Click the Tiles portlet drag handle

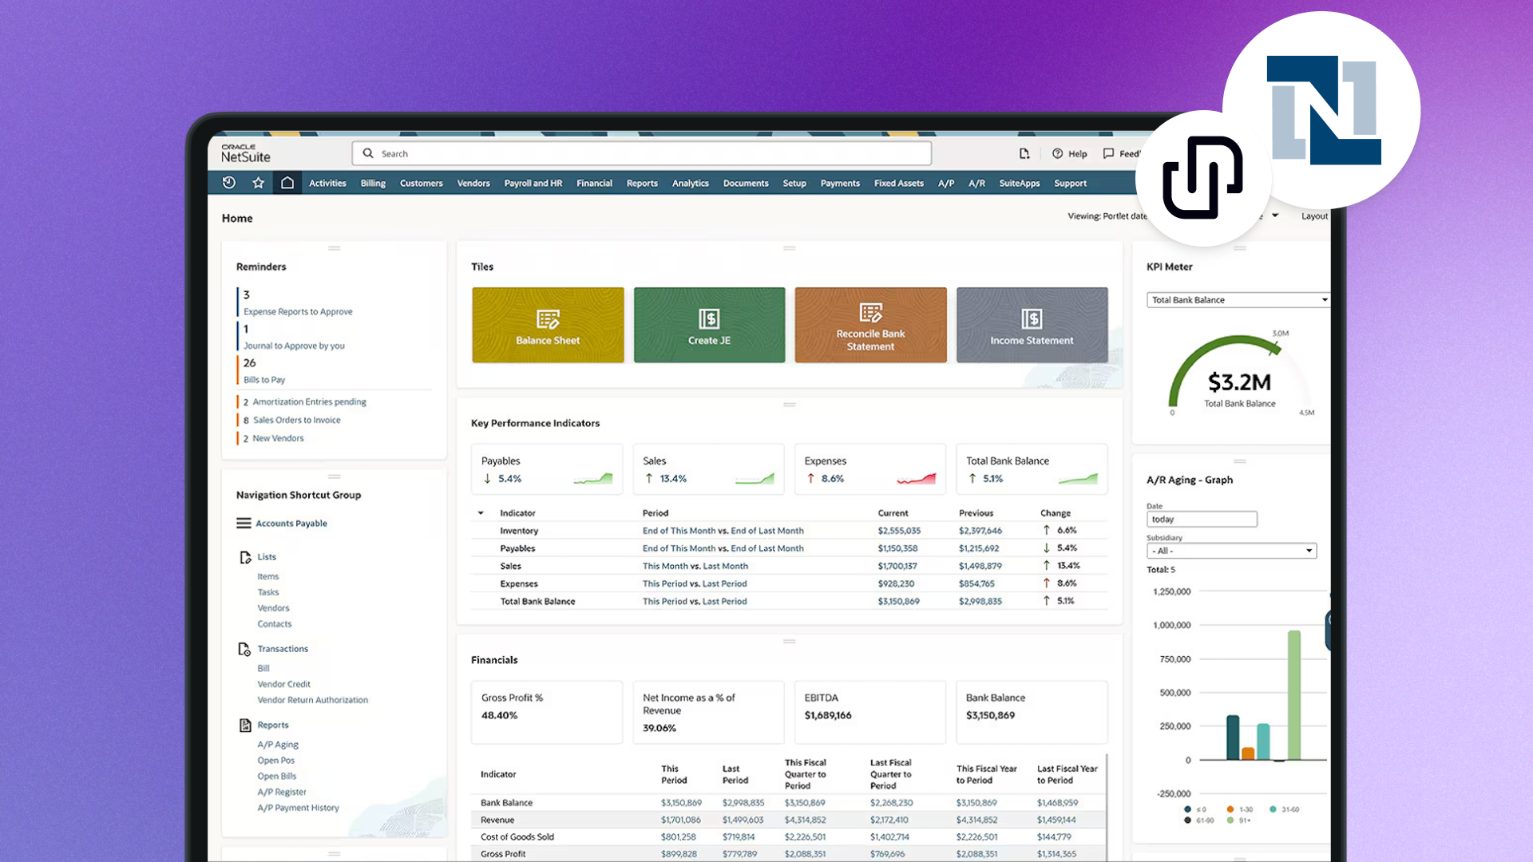790,248
